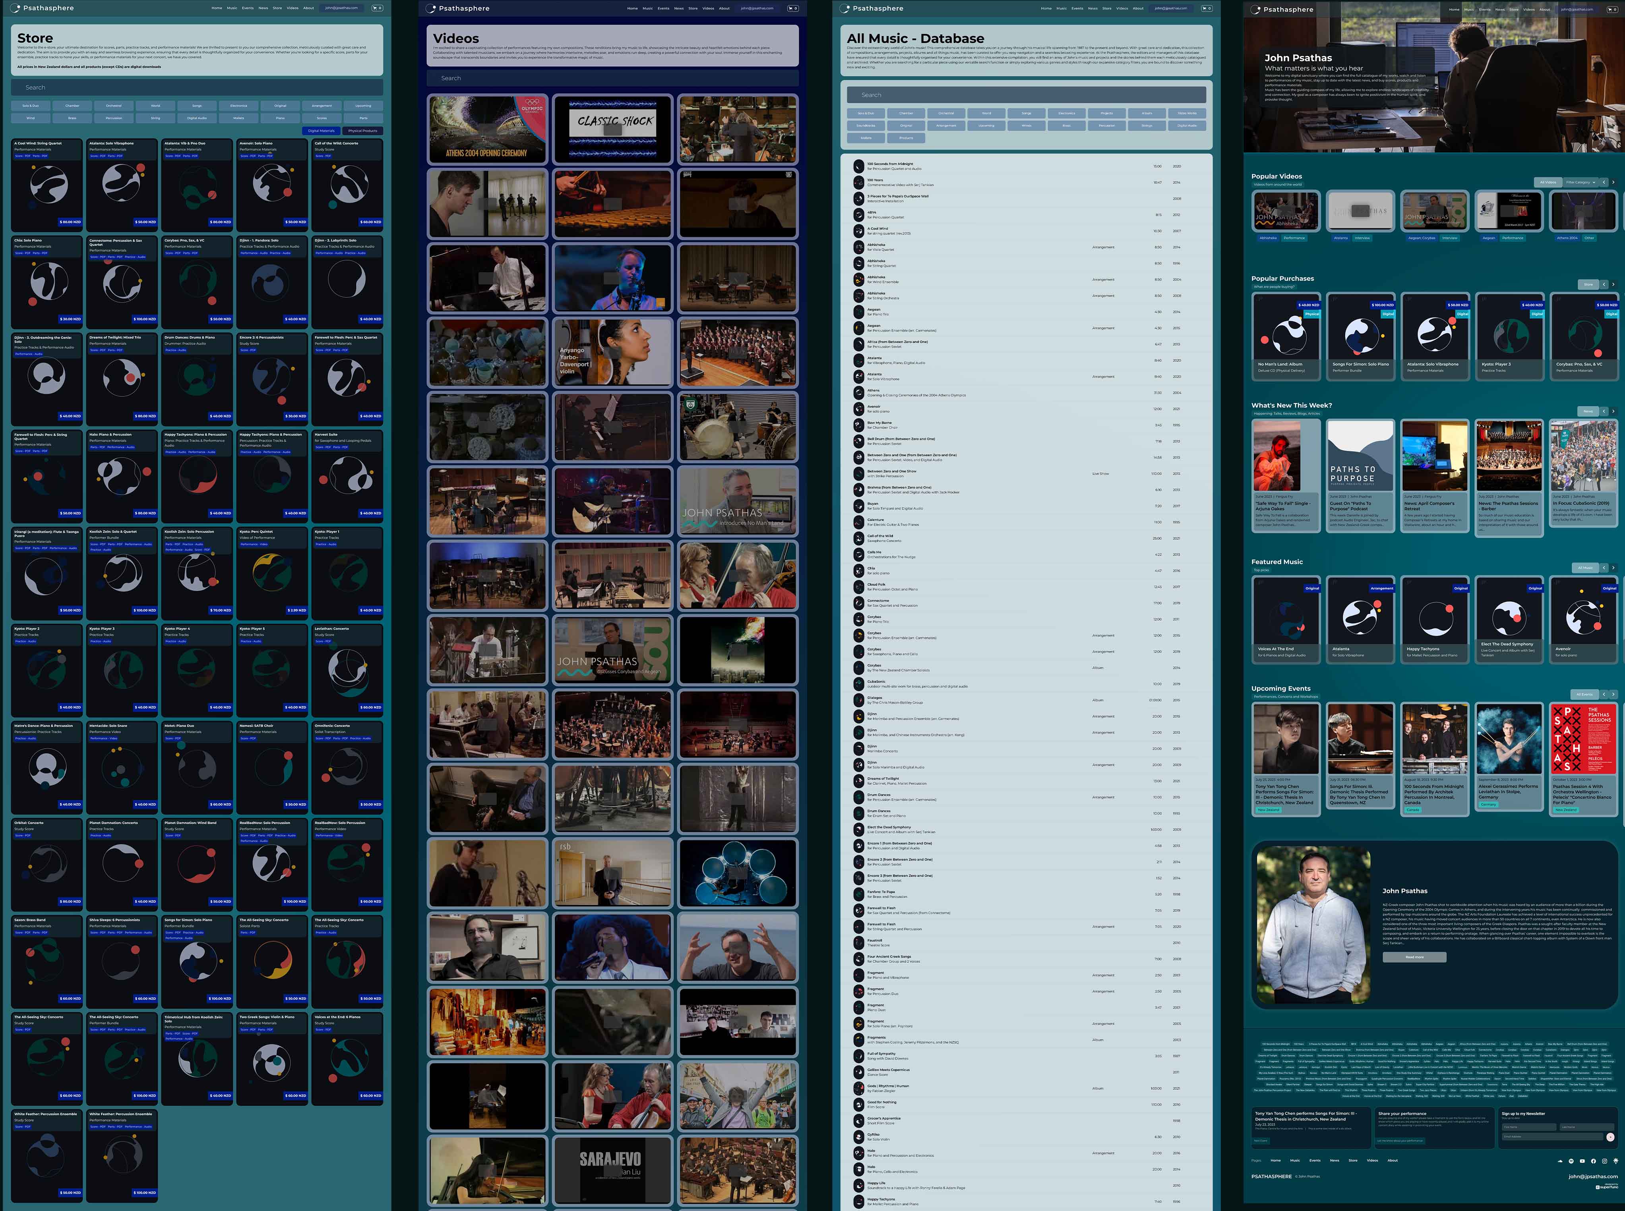Open the Filter Category dropdown
The width and height of the screenshot is (1625, 1211).
coord(1580,183)
